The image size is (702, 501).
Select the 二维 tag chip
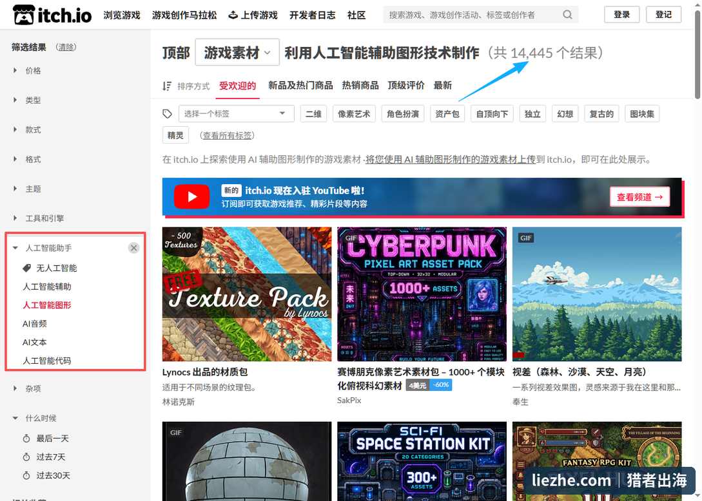(x=313, y=114)
